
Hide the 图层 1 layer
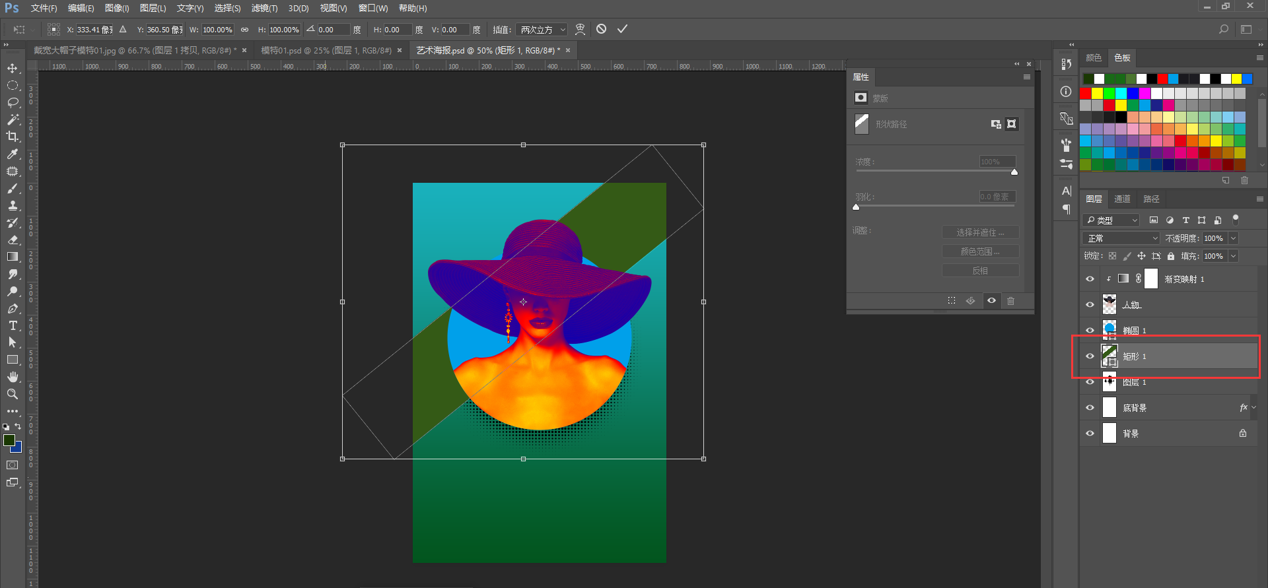[1090, 382]
